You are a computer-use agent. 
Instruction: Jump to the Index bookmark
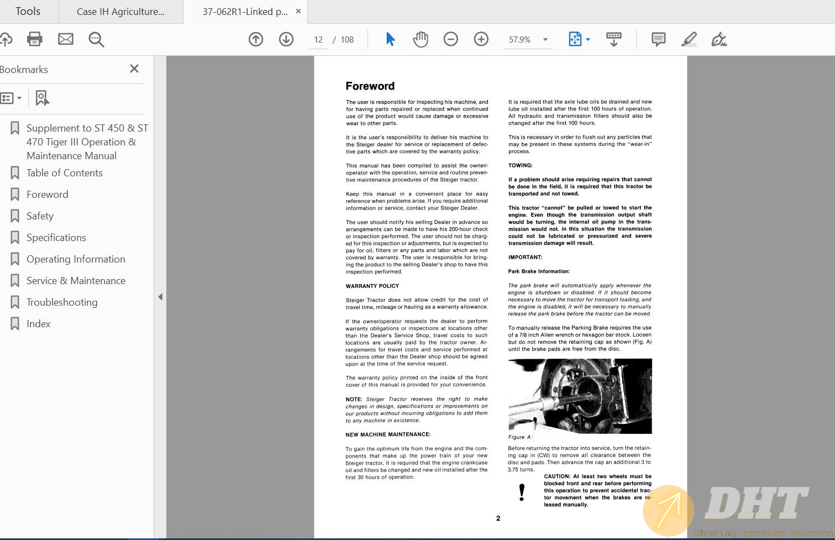pyautogui.click(x=38, y=324)
